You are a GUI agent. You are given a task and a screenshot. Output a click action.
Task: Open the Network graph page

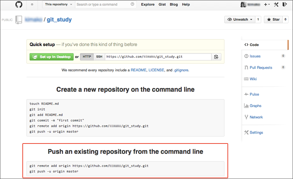[x=256, y=117]
